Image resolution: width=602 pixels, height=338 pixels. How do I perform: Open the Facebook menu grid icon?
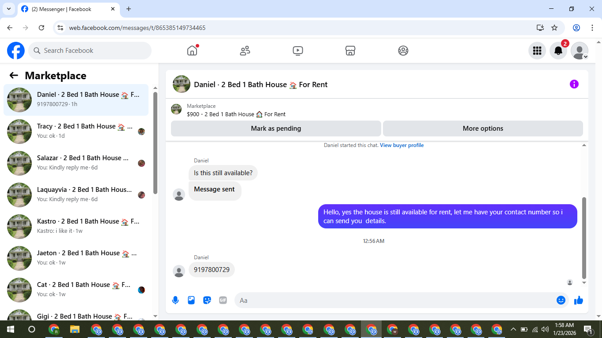pos(537,51)
